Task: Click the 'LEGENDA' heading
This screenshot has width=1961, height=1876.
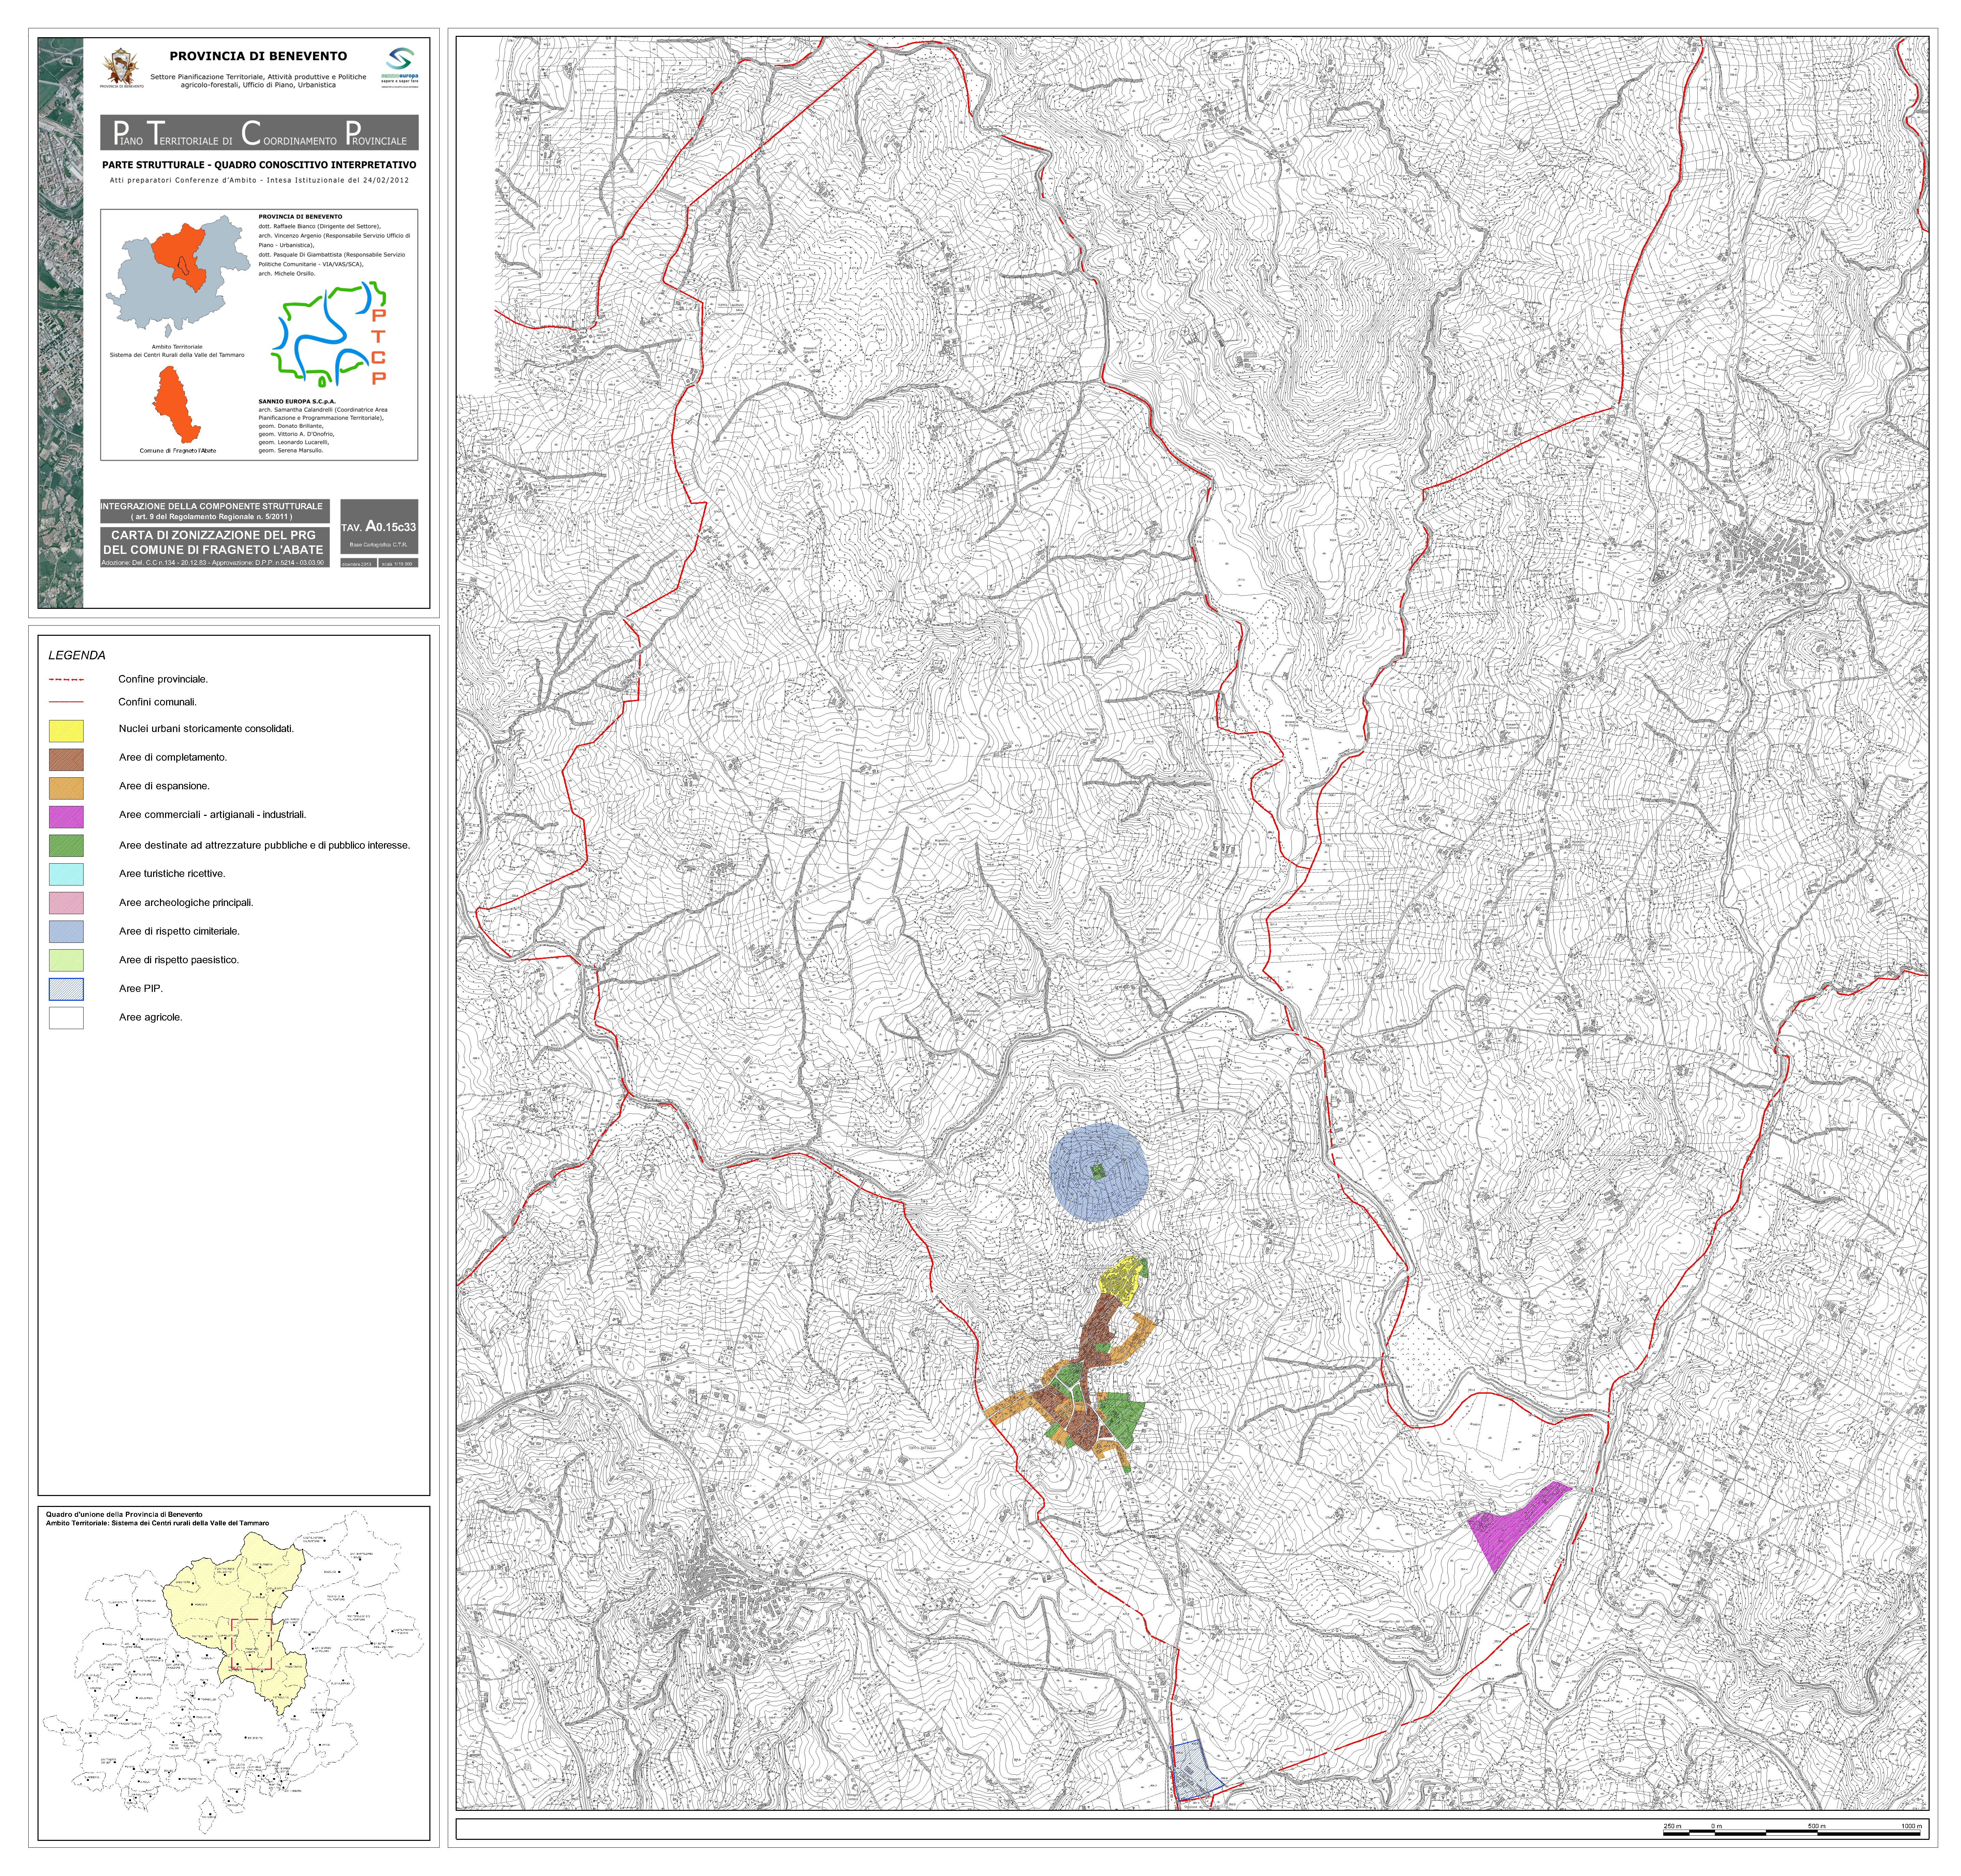Action: point(77,656)
